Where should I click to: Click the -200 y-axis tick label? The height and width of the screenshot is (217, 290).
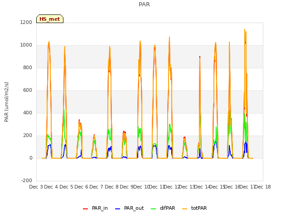pos(27,180)
